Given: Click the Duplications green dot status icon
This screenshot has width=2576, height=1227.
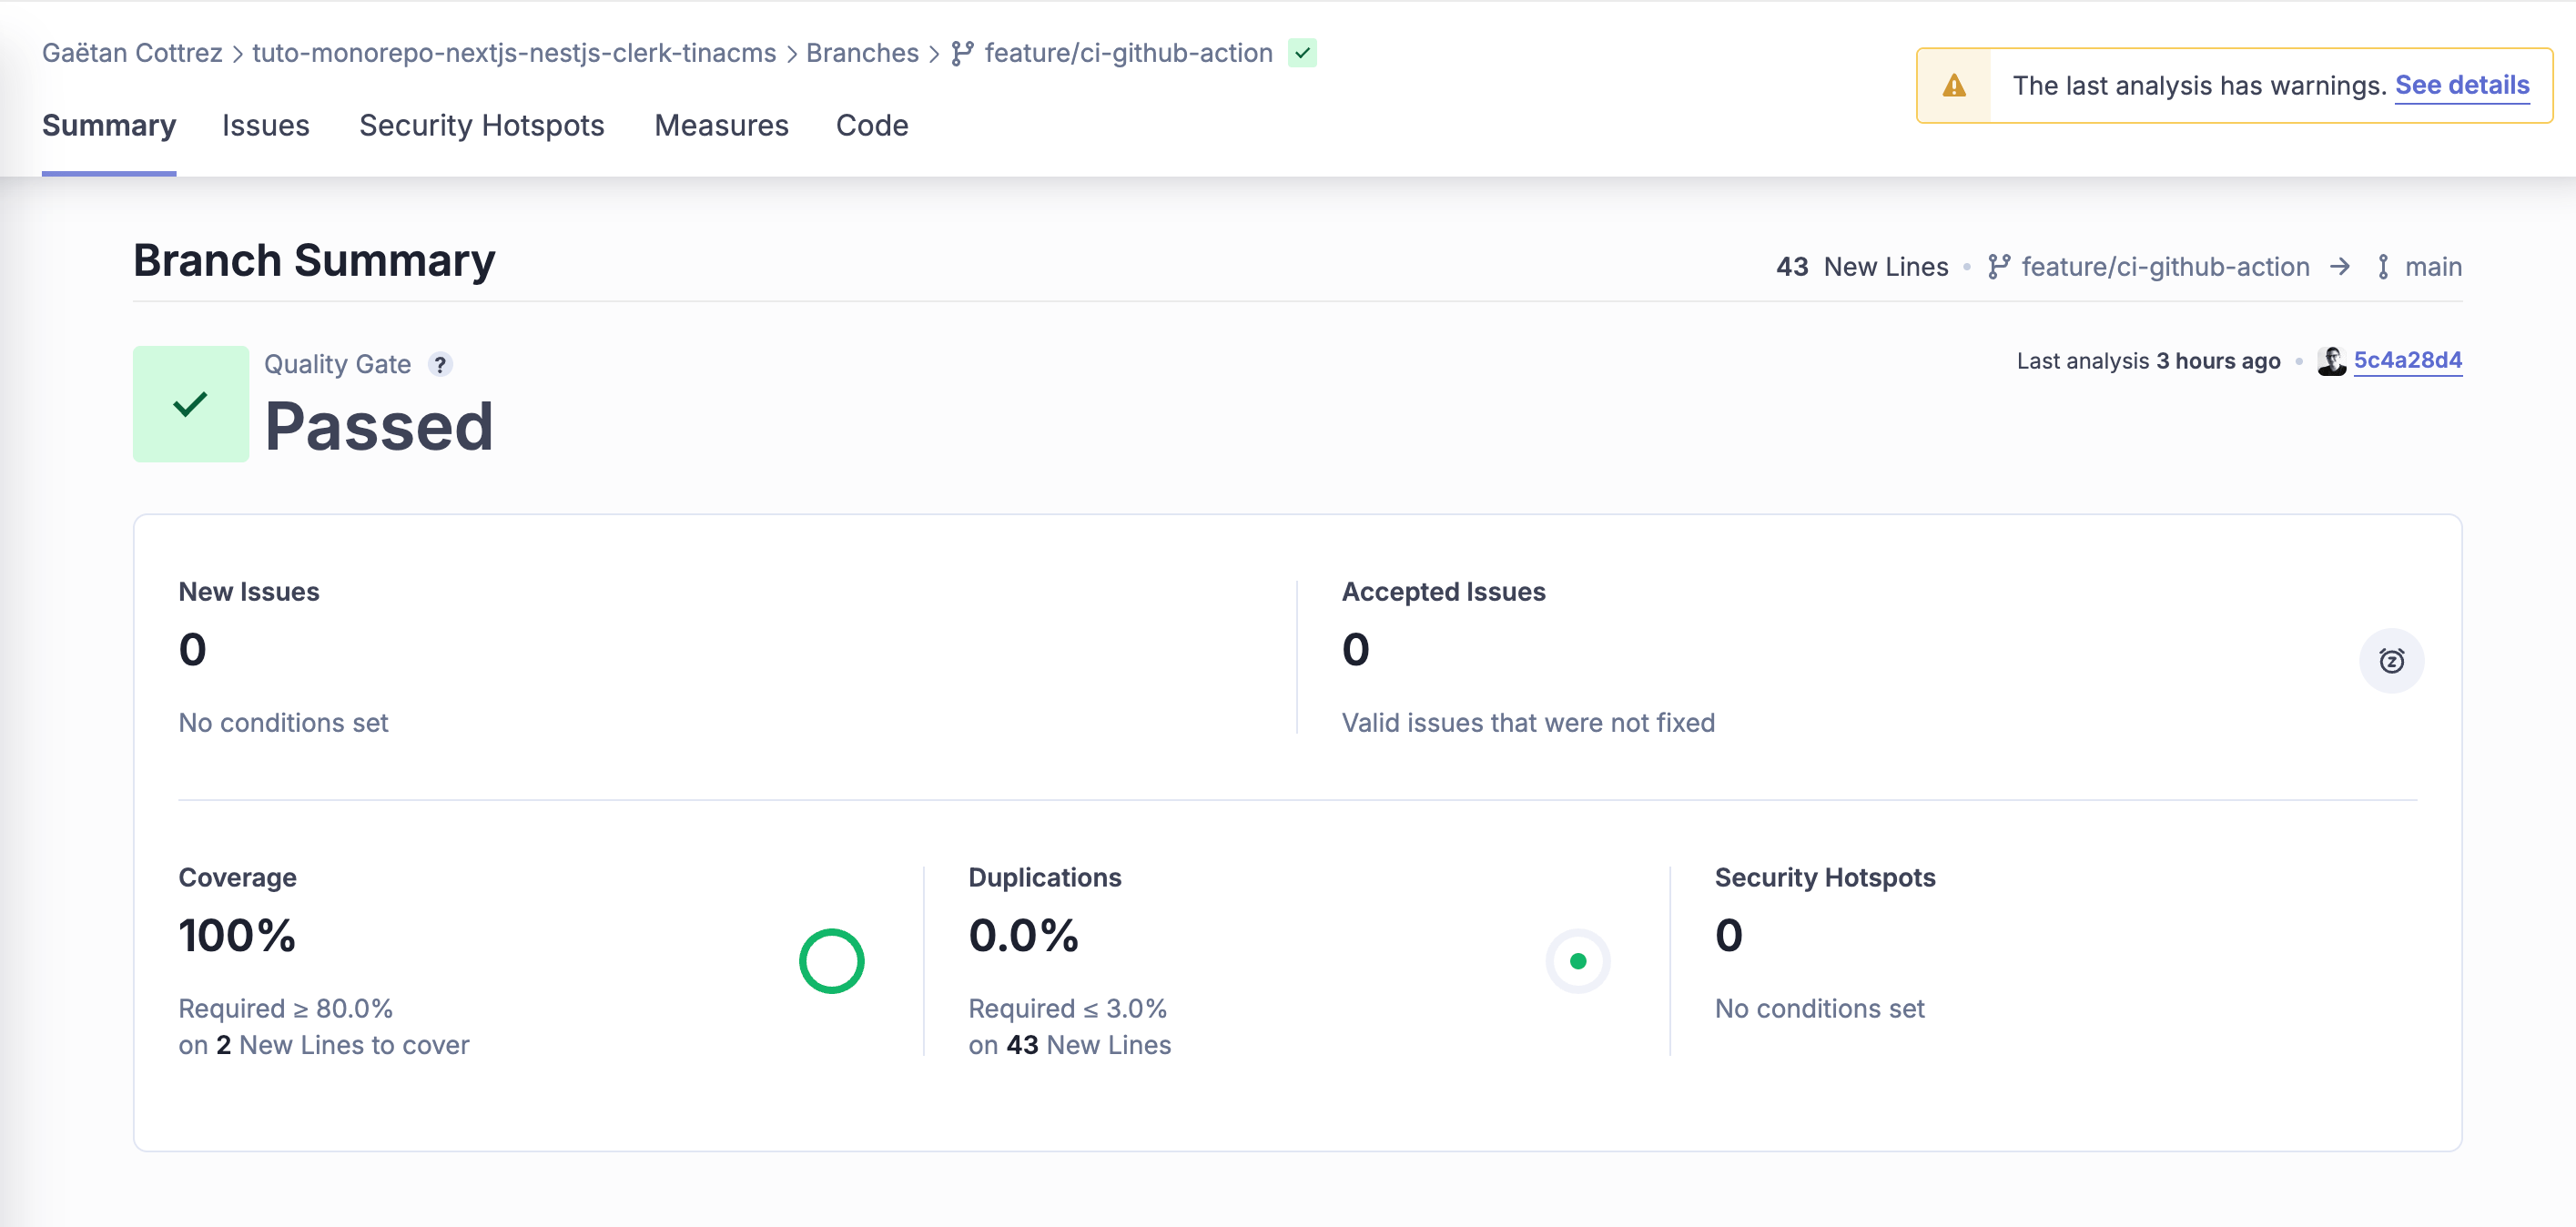Looking at the screenshot, I should click(1577, 961).
